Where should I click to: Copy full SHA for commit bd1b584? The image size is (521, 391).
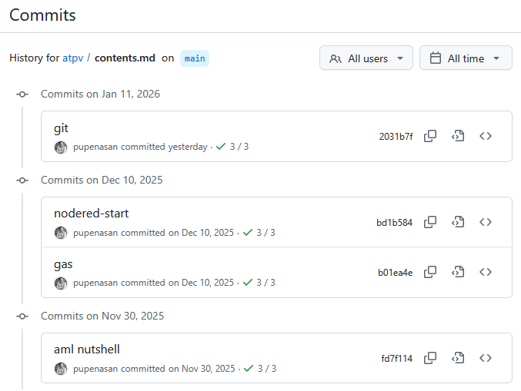[431, 222]
